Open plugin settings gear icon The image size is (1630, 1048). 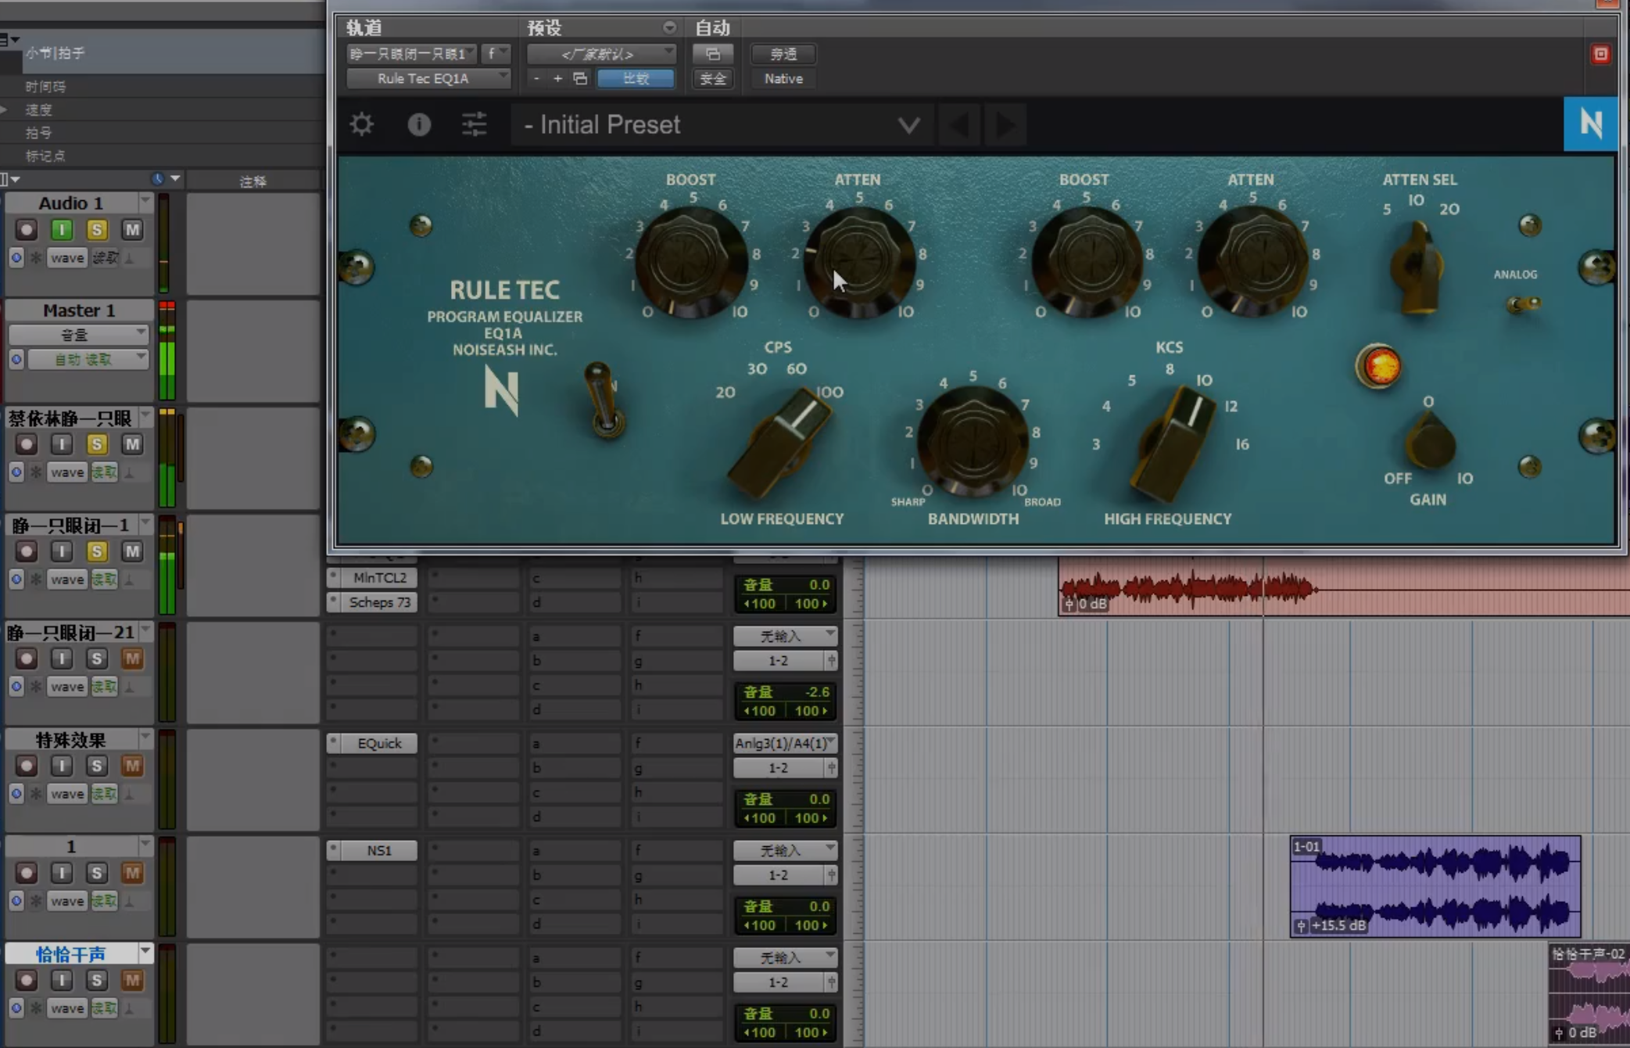[x=361, y=124]
